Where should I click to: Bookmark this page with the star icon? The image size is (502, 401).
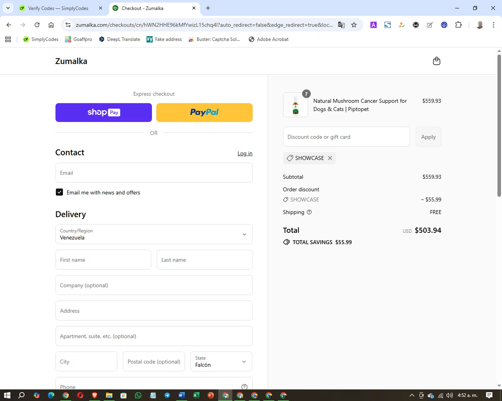pos(354,25)
